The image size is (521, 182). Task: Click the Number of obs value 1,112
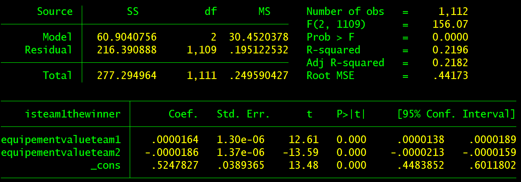(x=453, y=12)
